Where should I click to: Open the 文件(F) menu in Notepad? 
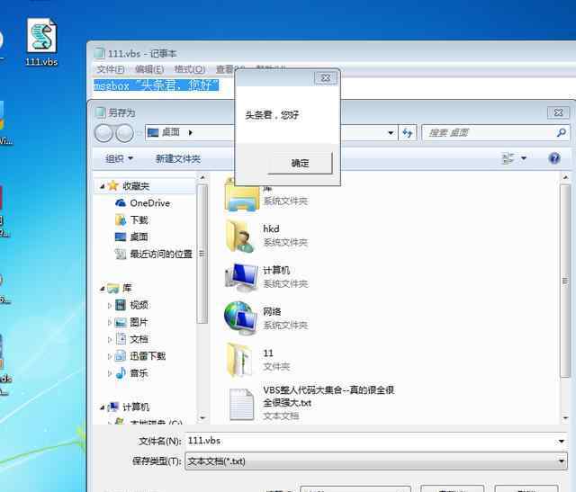point(111,69)
